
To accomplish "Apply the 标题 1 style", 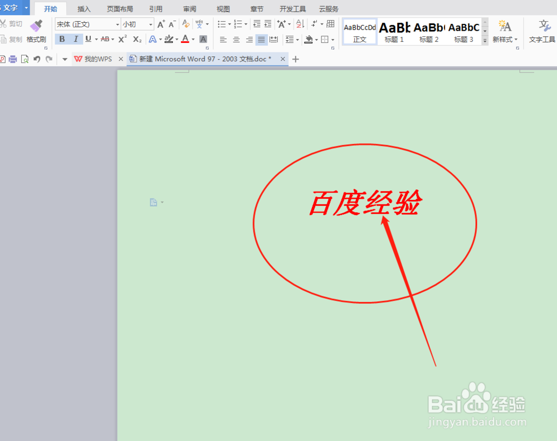I will pyautogui.click(x=394, y=32).
